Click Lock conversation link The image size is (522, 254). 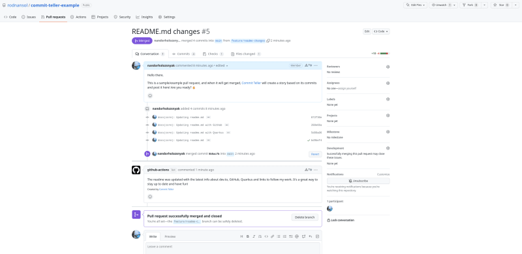tap(341, 220)
